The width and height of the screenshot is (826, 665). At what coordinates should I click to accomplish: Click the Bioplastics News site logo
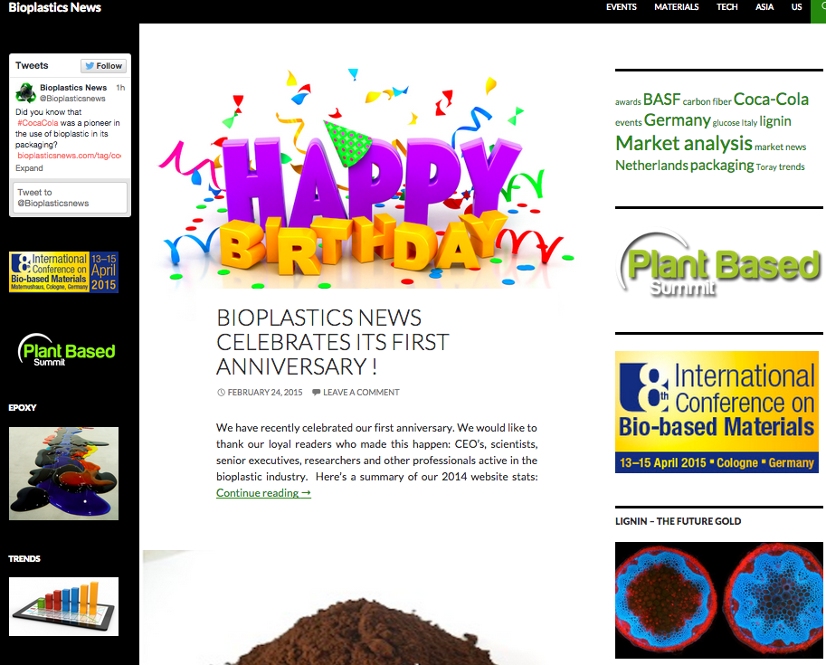[x=53, y=6]
